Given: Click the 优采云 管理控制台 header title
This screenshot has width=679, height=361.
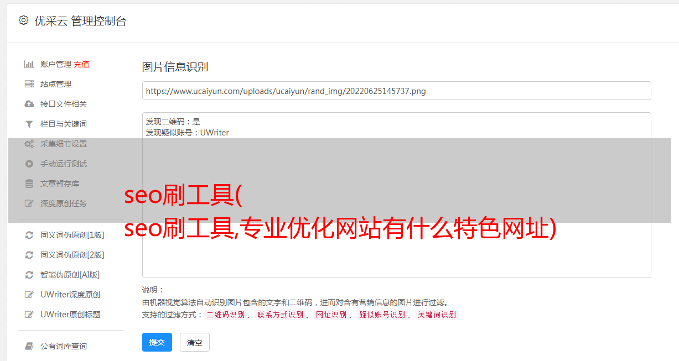Looking at the screenshot, I should coord(80,21).
